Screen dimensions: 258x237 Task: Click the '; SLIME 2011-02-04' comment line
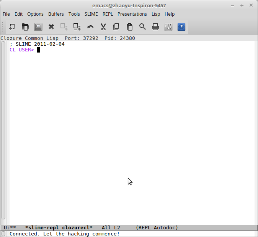37,44
